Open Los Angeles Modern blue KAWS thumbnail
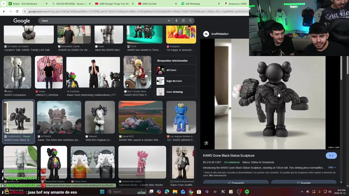The width and height of the screenshot is (349, 196). tap(181, 117)
